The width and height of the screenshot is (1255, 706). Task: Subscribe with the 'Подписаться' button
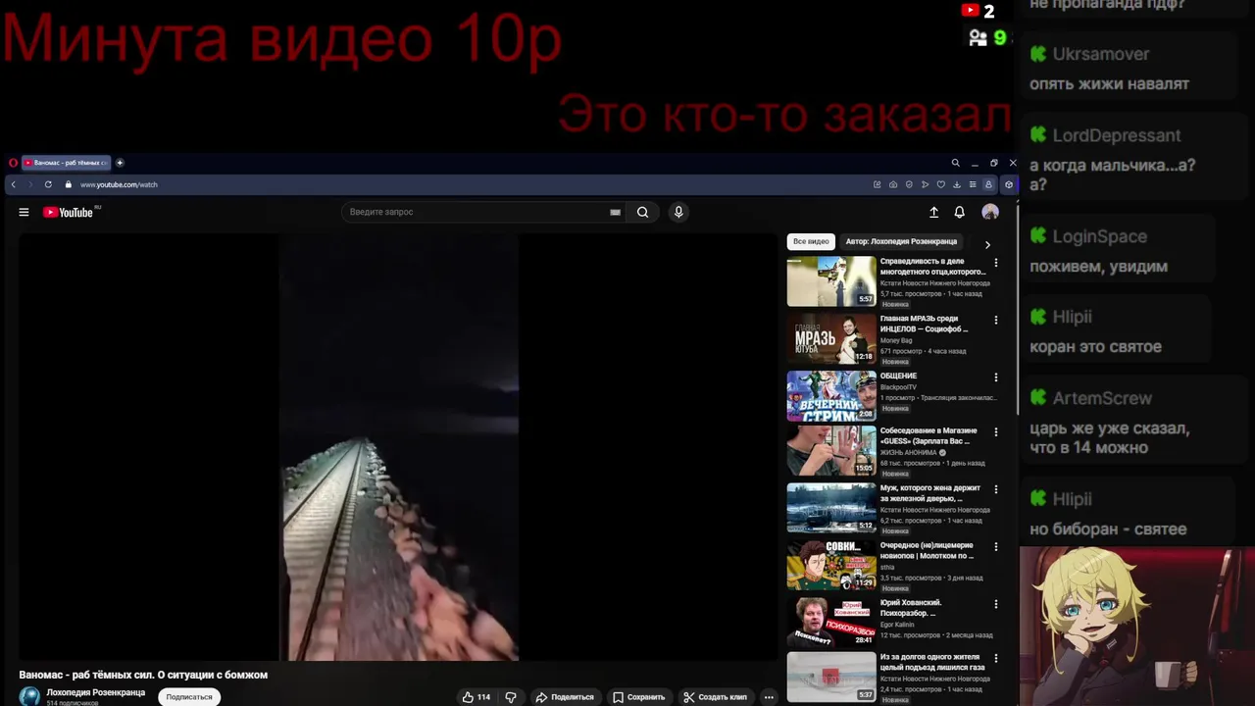pos(188,697)
